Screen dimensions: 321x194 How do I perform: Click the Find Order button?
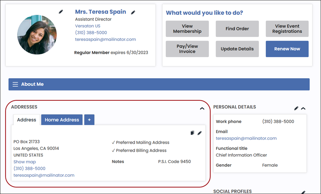(237, 29)
